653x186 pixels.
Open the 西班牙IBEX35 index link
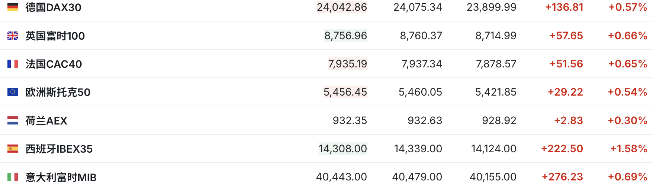tap(59, 149)
